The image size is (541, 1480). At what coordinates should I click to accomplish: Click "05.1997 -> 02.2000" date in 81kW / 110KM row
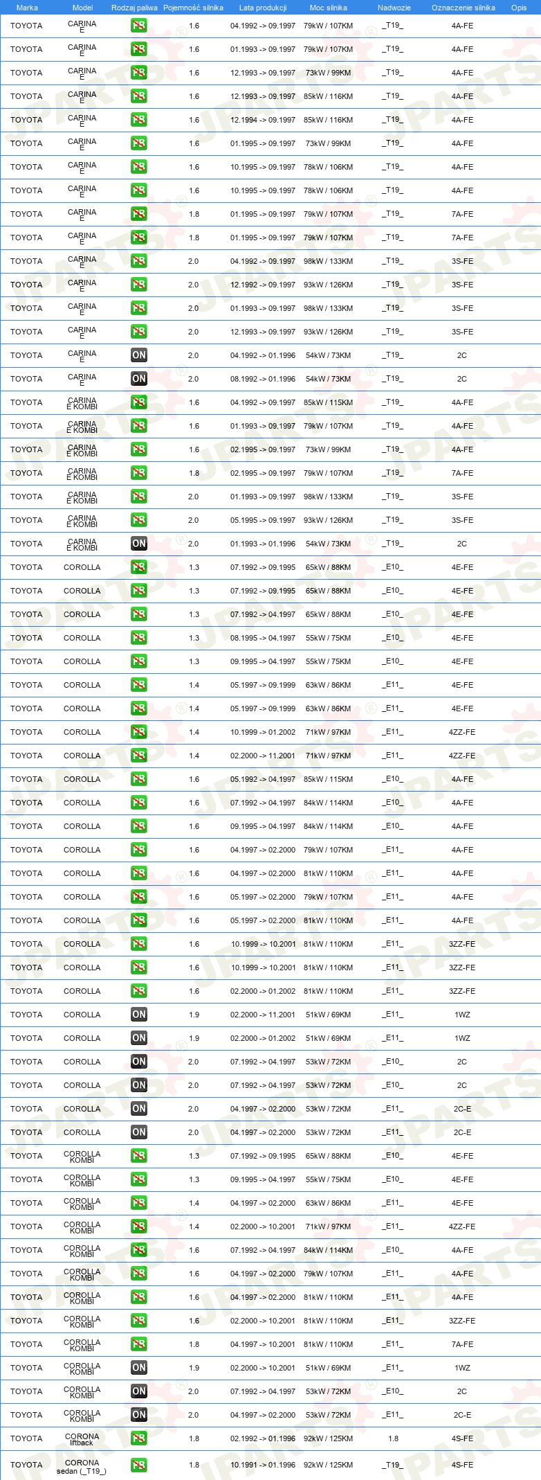[263, 920]
